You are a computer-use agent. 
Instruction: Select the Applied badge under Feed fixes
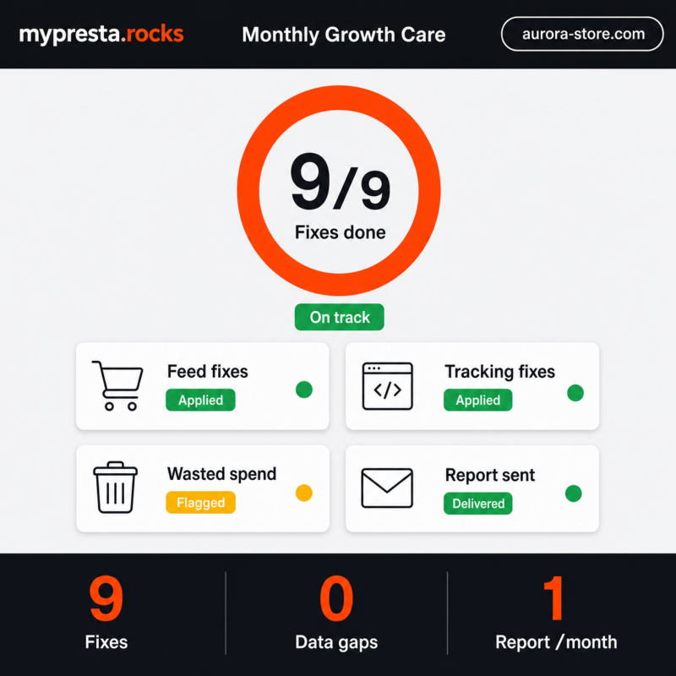(x=200, y=400)
